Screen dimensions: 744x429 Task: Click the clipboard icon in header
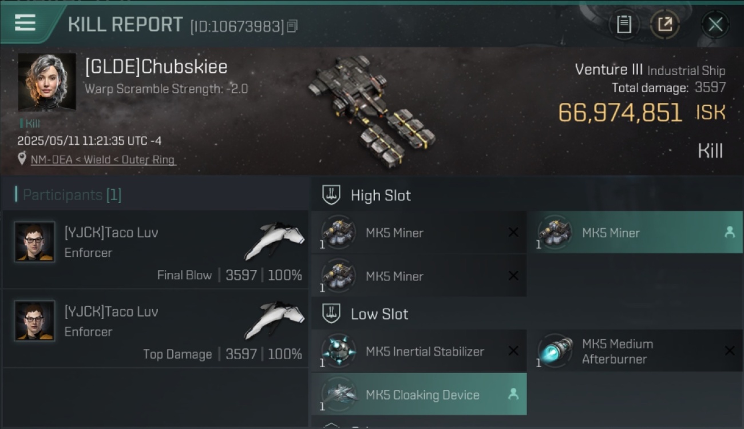click(624, 25)
